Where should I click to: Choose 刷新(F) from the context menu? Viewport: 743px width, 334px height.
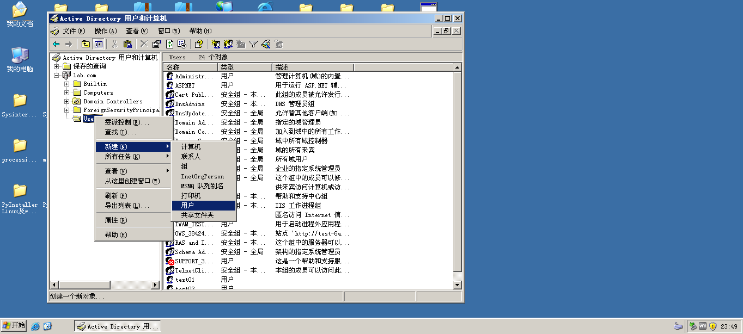[x=133, y=196]
